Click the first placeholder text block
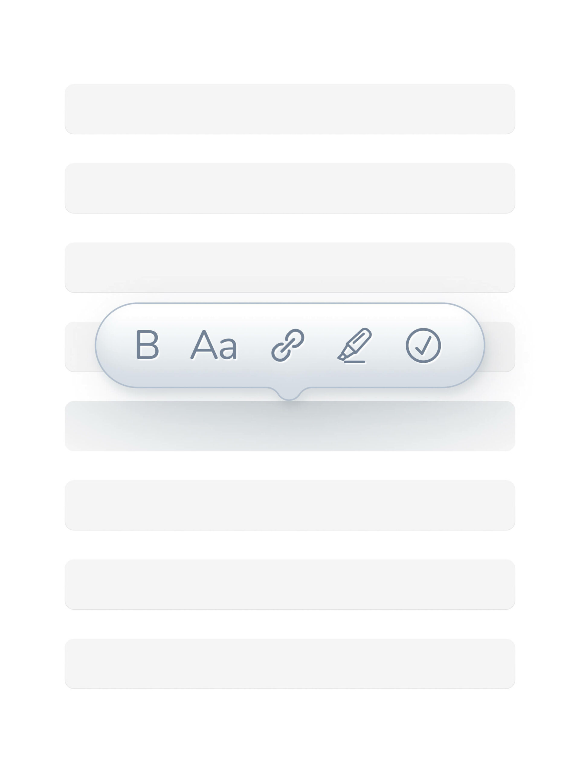This screenshot has height=773, width=580. pyautogui.click(x=290, y=109)
